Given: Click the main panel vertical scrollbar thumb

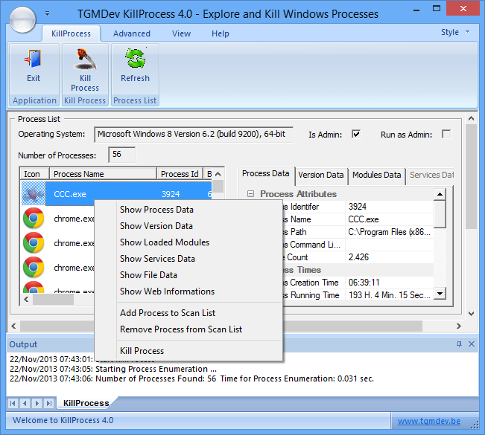Looking at the screenshot, I should coord(472,176).
